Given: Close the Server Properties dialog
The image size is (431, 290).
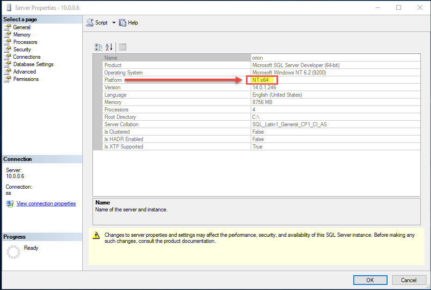Looking at the screenshot, I should 420,7.
